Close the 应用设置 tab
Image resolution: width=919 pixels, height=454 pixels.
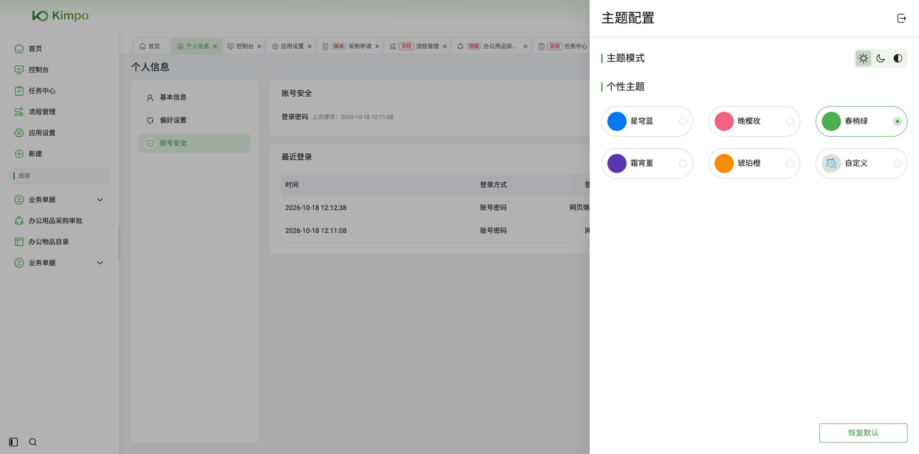coord(310,46)
